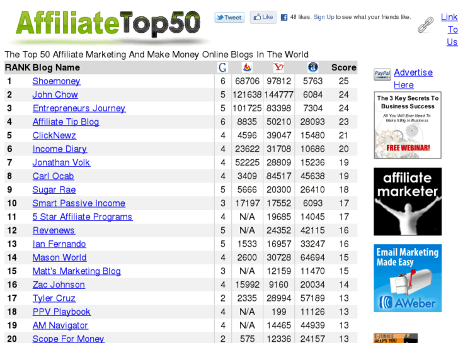Image resolution: width=458 pixels, height=343 pixels.
Task: Select John Chow's Yahoo count 144777
Action: click(278, 94)
